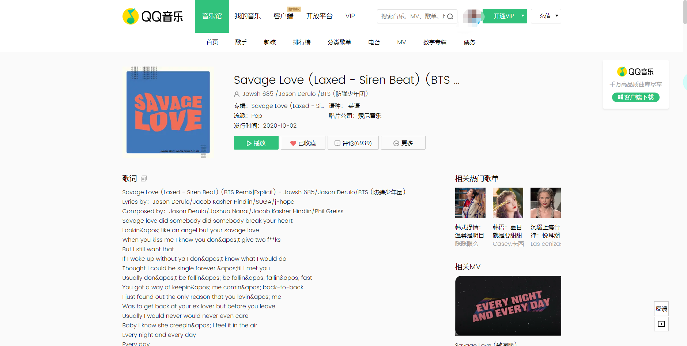Switch to 我的音乐 tab
This screenshot has width=687, height=346.
point(248,16)
